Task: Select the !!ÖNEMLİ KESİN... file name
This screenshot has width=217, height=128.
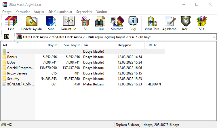Action: pos(21,84)
